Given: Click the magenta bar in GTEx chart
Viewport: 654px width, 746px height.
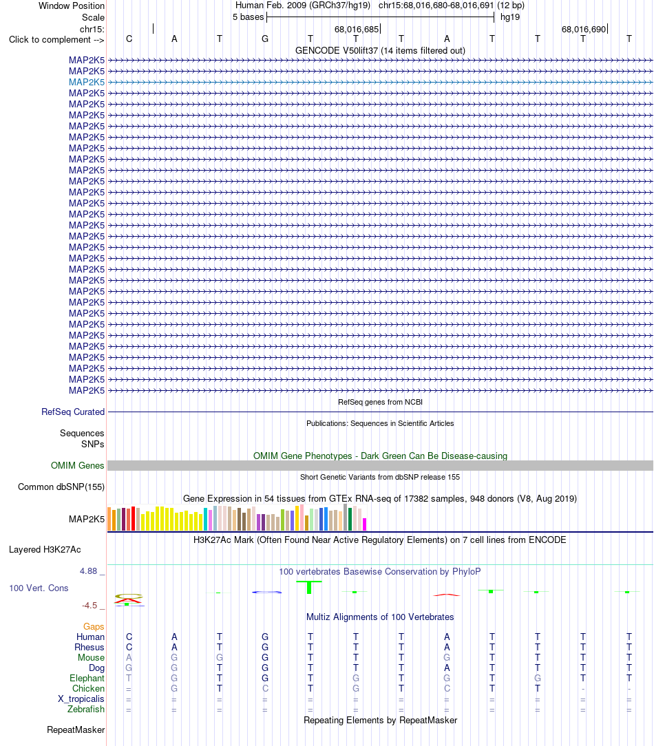Looking at the screenshot, I should point(365,524).
